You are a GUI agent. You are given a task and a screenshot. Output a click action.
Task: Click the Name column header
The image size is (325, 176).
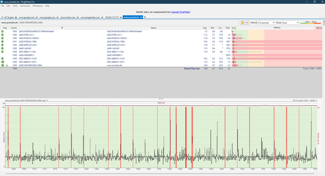(x=153, y=28)
